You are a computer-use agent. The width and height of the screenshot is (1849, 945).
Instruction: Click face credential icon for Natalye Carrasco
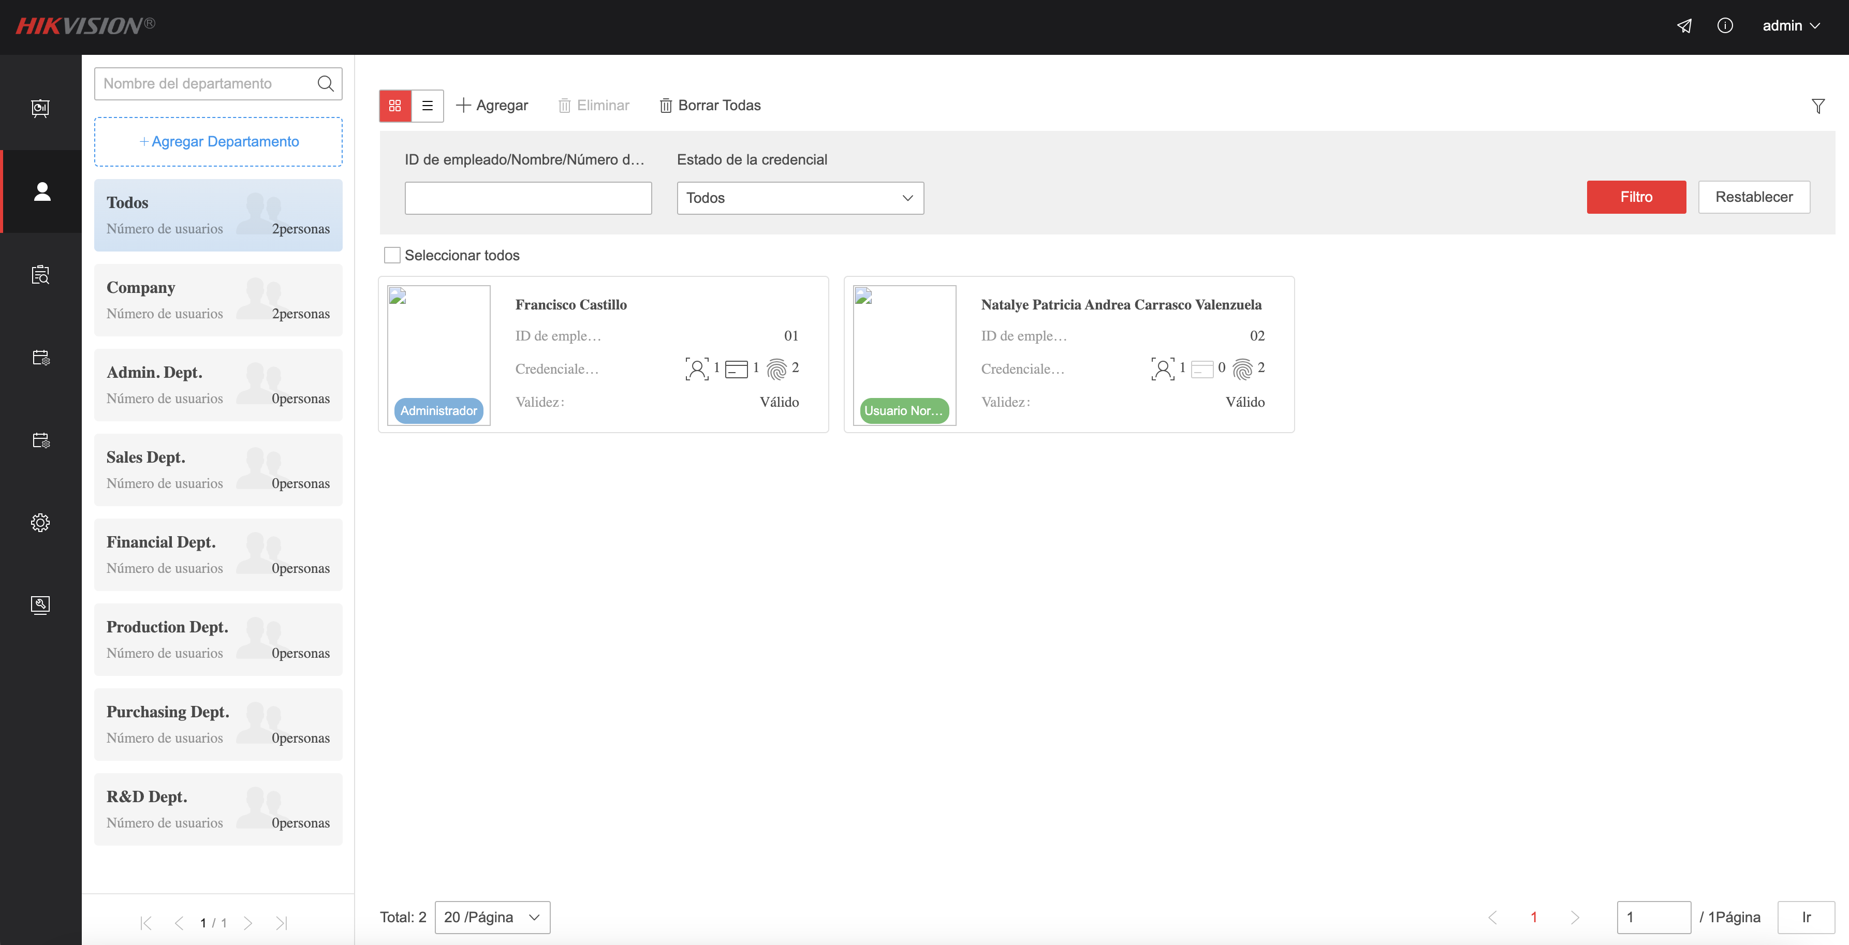pyautogui.click(x=1162, y=369)
